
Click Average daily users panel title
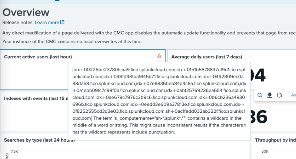(206, 57)
